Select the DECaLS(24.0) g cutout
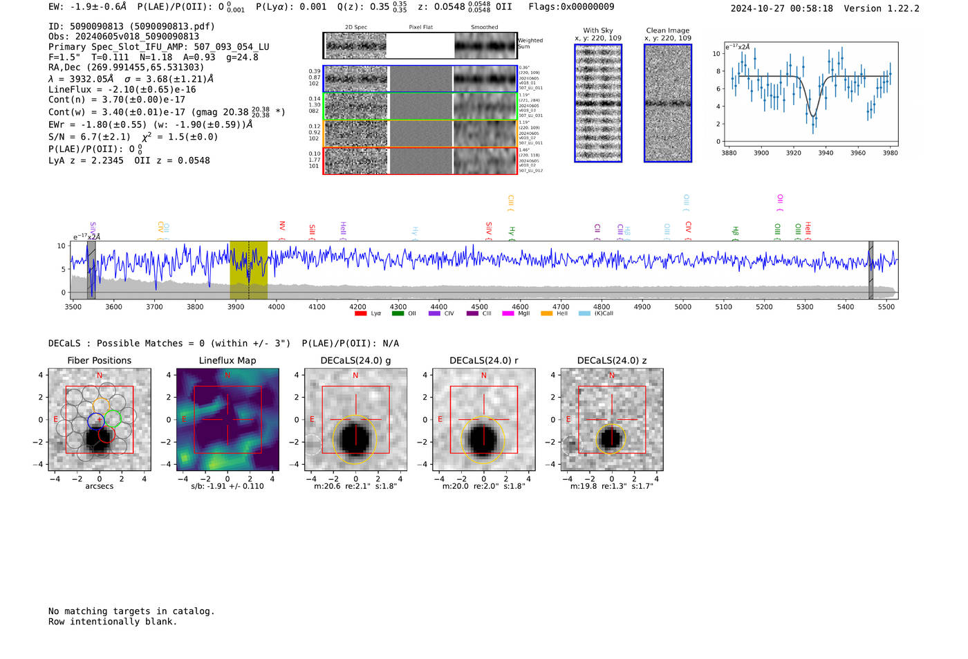 pos(355,420)
